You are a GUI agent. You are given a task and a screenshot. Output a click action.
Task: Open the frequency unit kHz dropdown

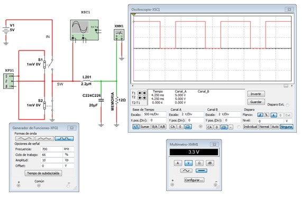tap(68, 149)
